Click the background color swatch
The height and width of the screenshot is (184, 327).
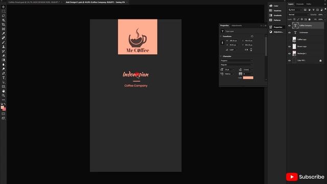5,109
